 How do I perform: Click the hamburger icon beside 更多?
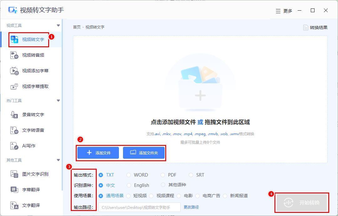(278, 11)
